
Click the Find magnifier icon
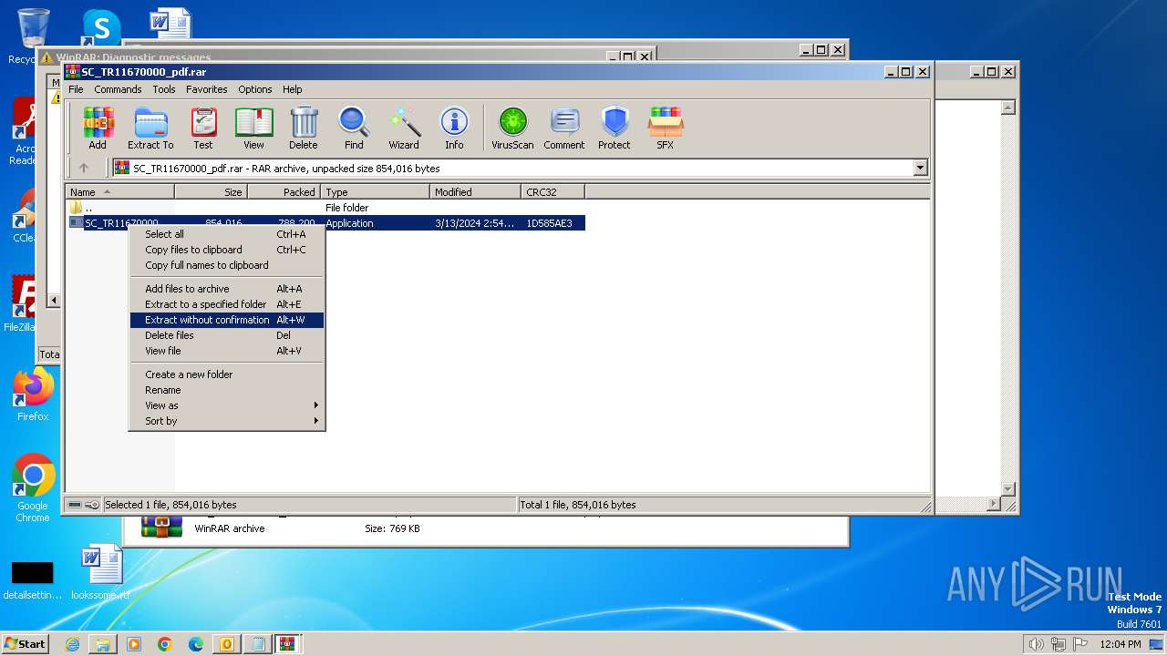354,128
